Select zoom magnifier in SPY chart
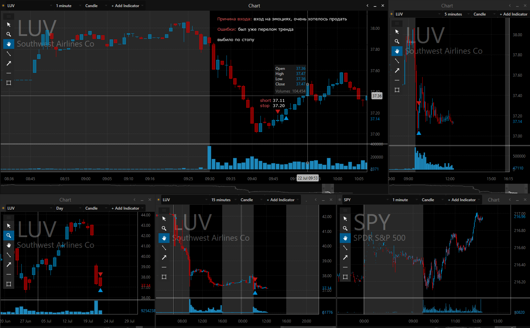This screenshot has height=328, width=530. click(345, 228)
